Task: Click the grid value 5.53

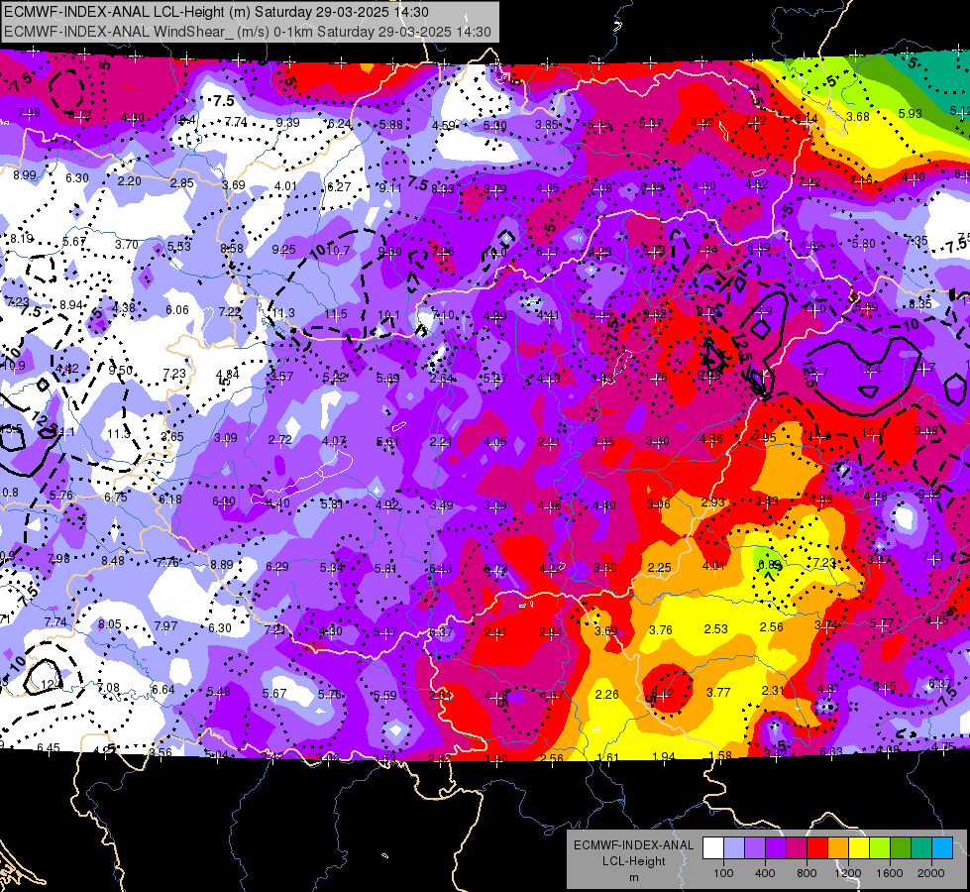Action: click(x=179, y=247)
